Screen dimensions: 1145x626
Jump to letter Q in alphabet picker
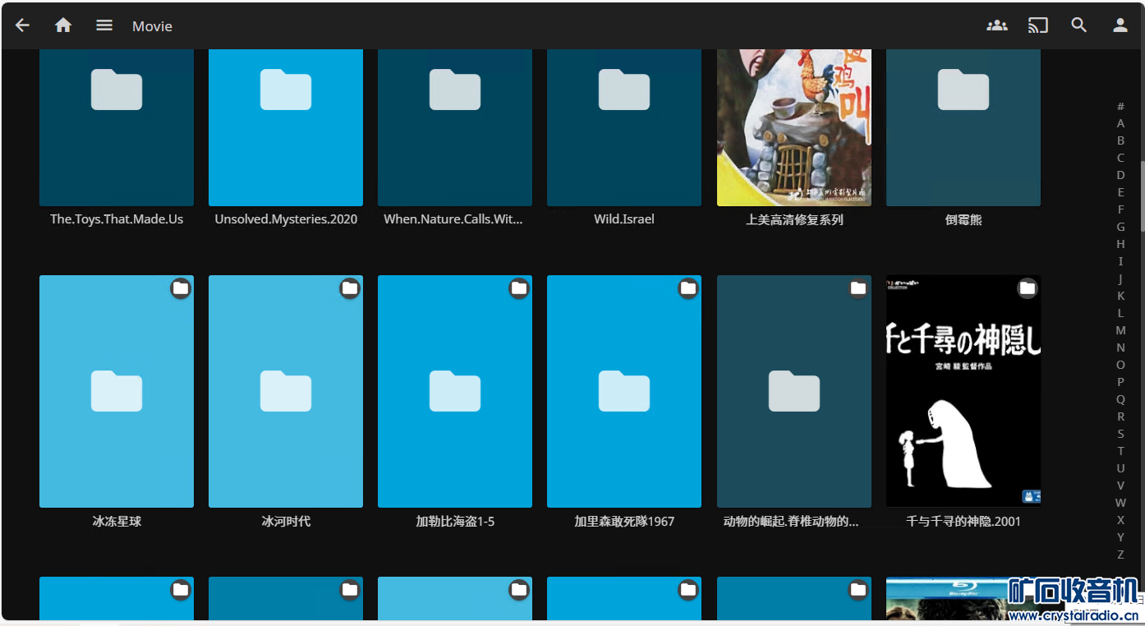click(x=1120, y=399)
